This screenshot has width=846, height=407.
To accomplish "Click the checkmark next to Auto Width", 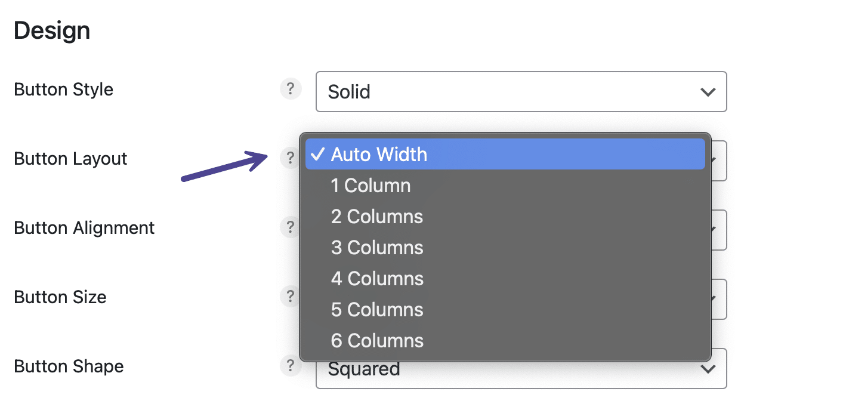I will (318, 154).
